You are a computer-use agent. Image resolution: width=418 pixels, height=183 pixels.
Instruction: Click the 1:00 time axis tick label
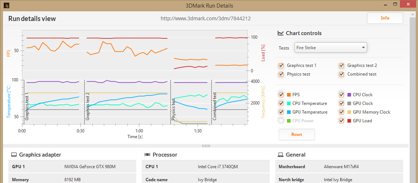pyautogui.click(x=139, y=131)
